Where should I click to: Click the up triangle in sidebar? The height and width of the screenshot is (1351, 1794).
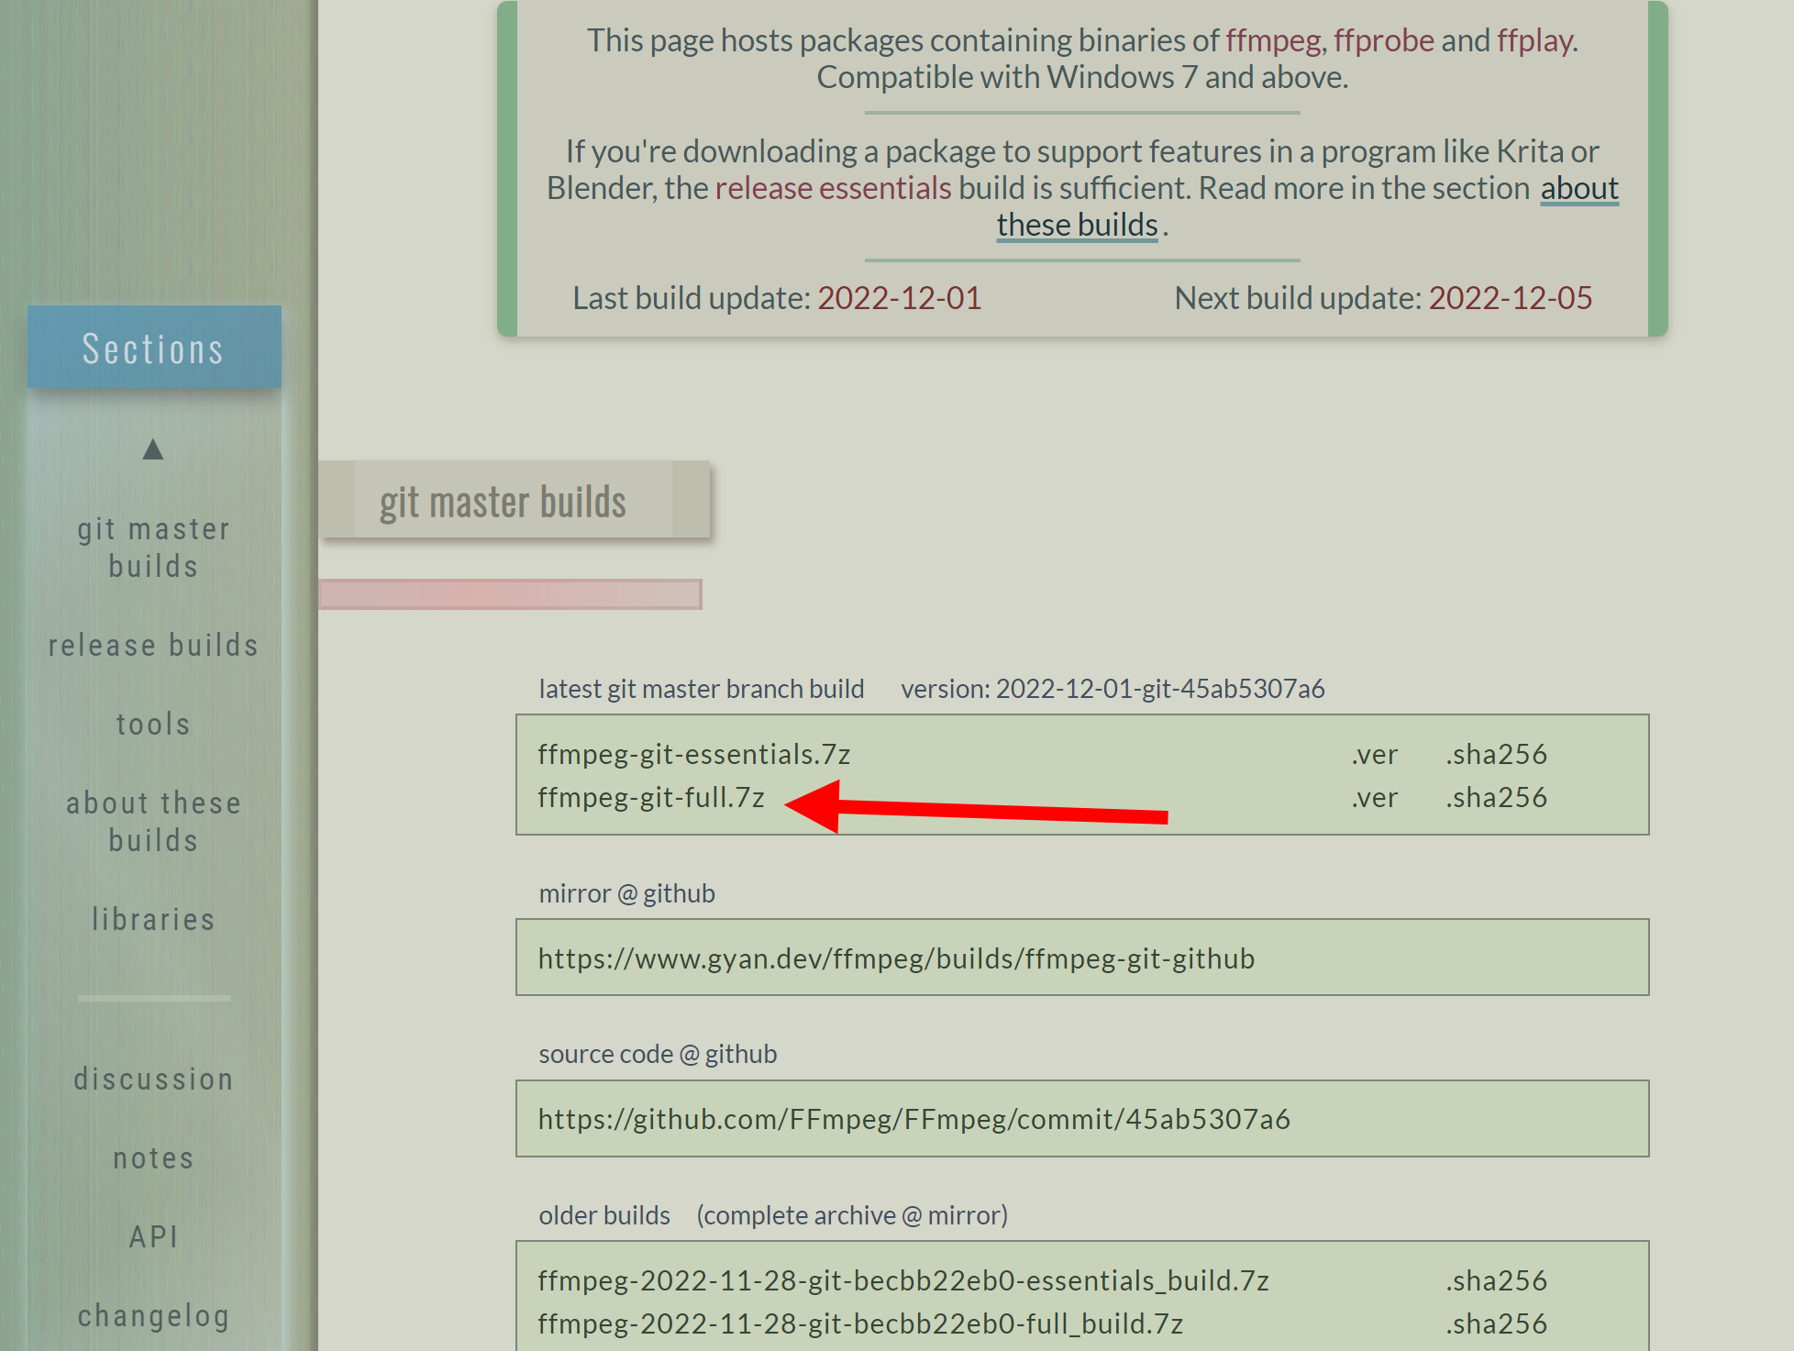[x=153, y=449]
